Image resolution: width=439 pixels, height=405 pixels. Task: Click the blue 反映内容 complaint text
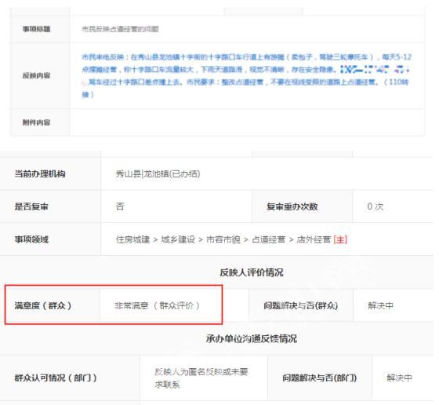(x=246, y=75)
